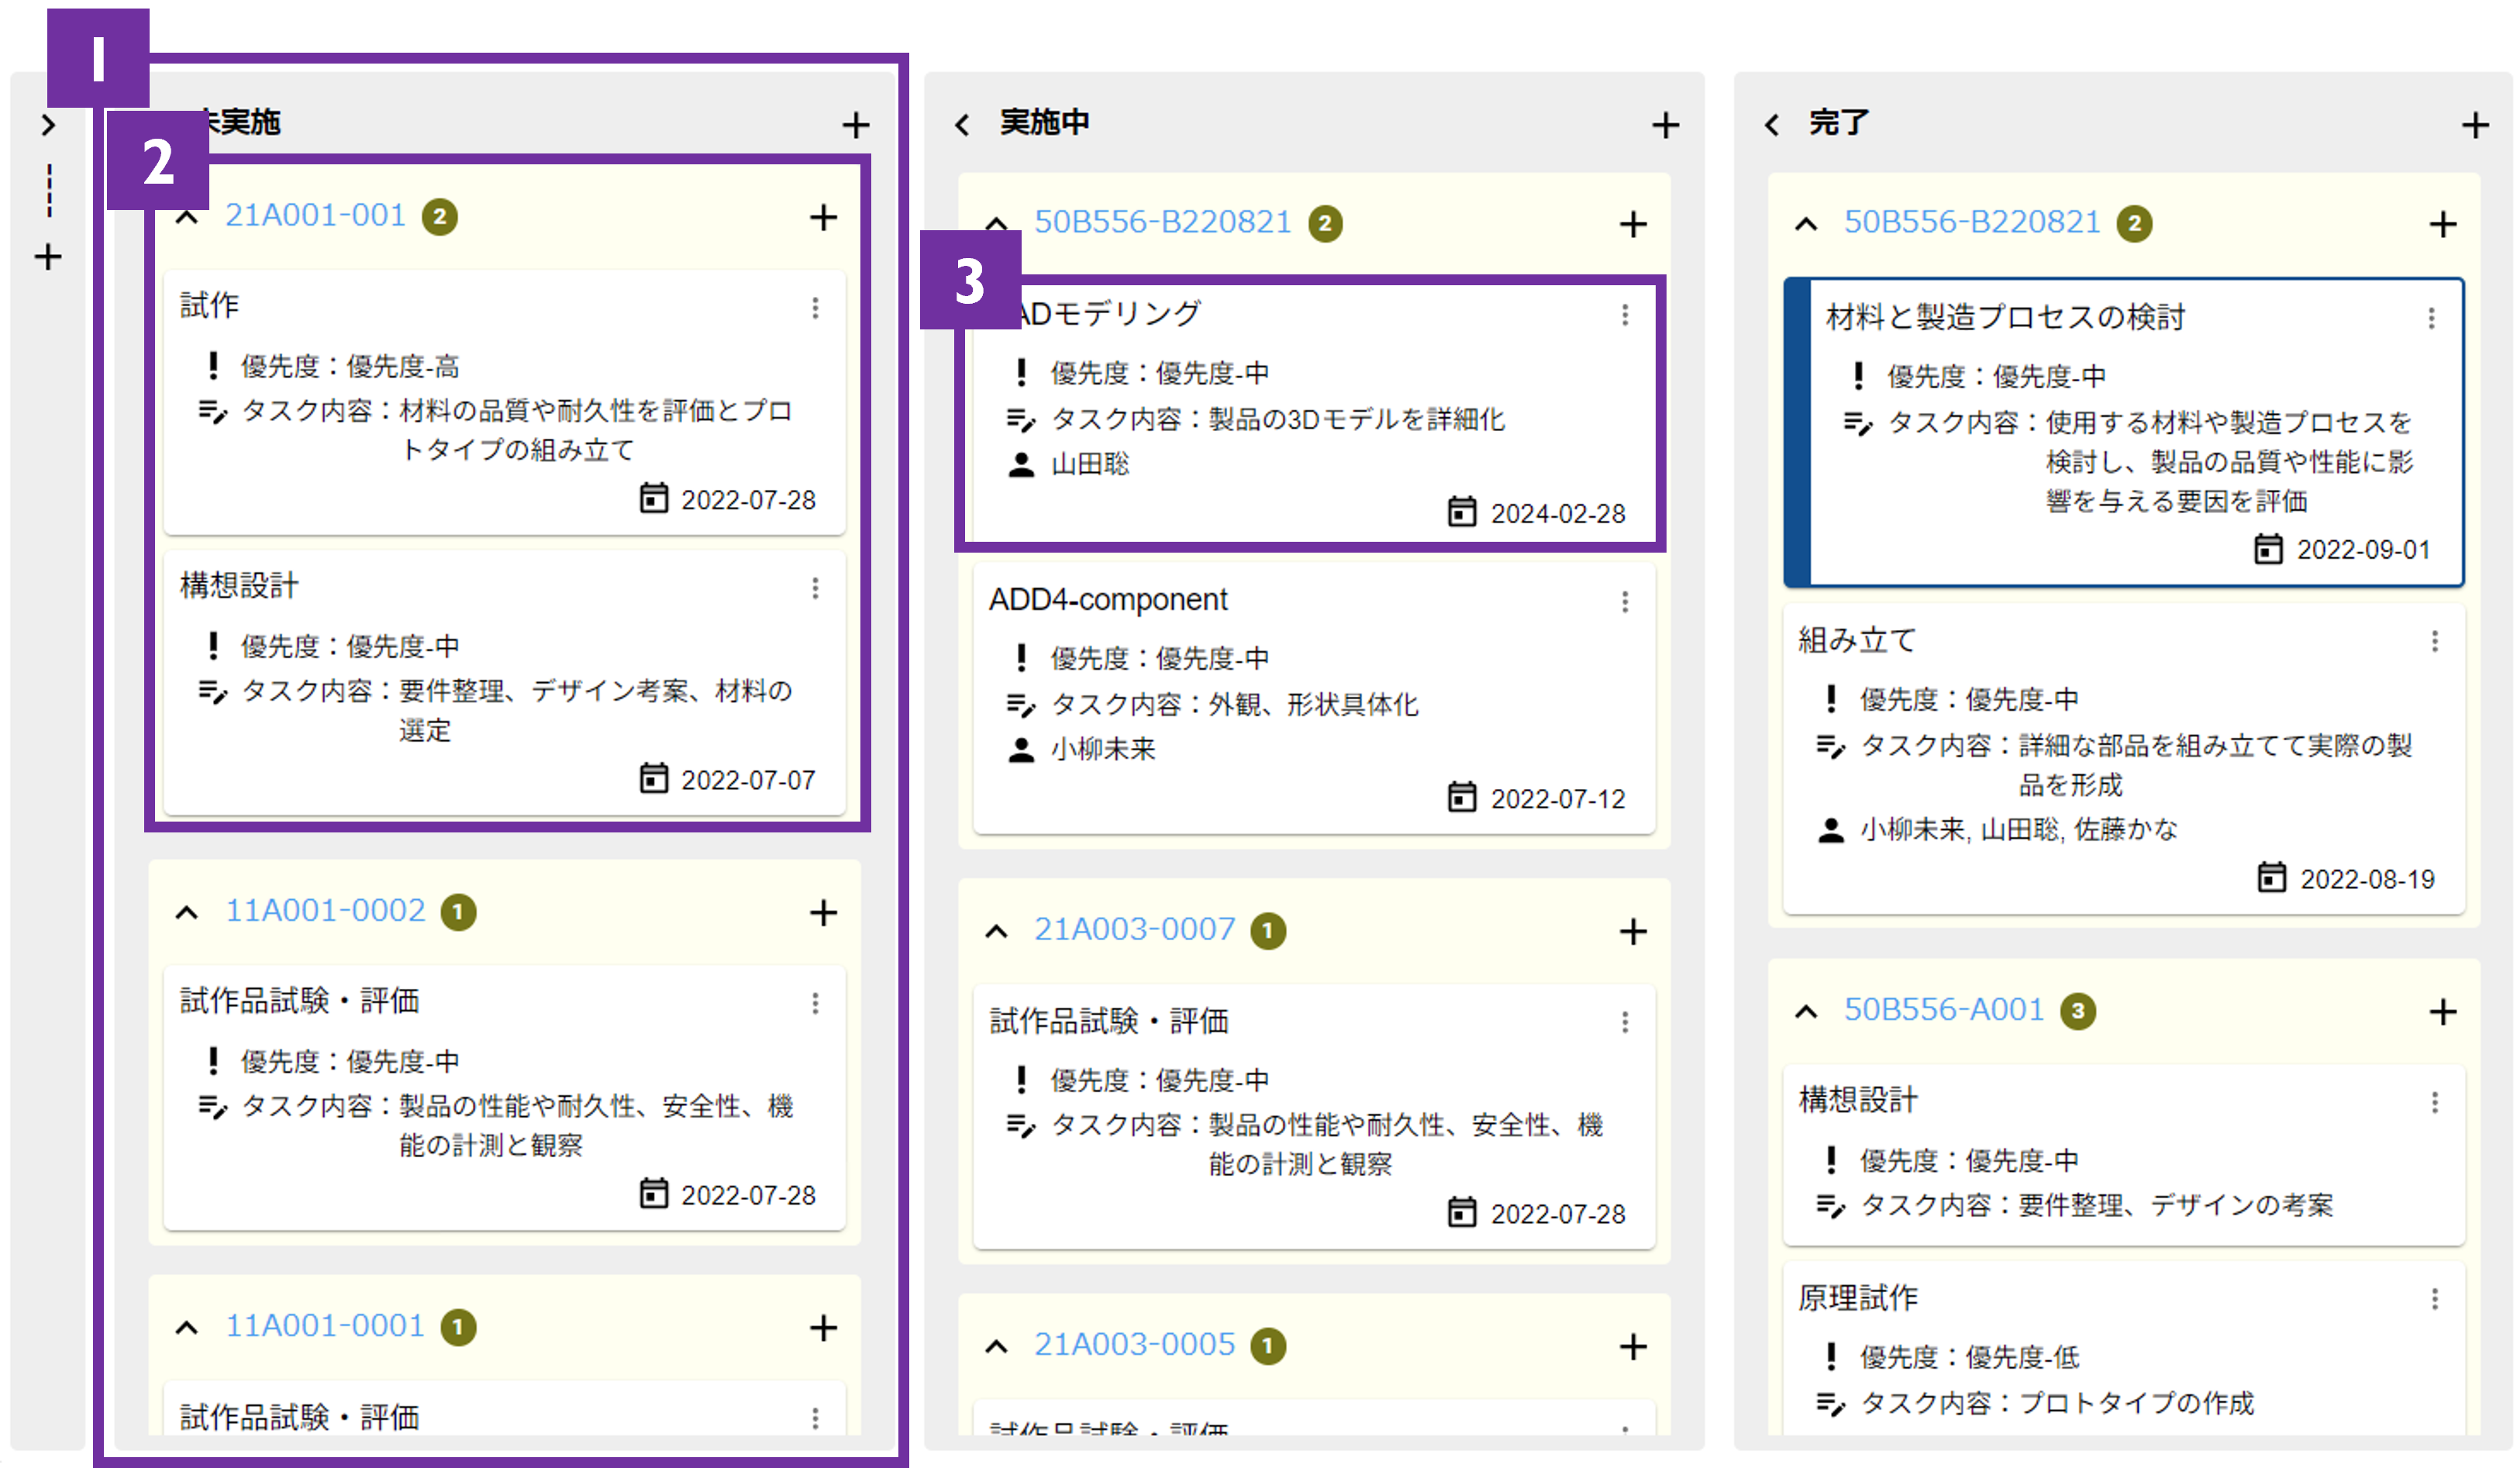Screen dimensions: 2520x1468
Task: Open the menu of the 構想設計 card in 完了
Action: (2435, 1102)
